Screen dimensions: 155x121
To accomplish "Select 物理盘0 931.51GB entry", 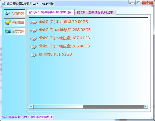I will click(x=55, y=54).
